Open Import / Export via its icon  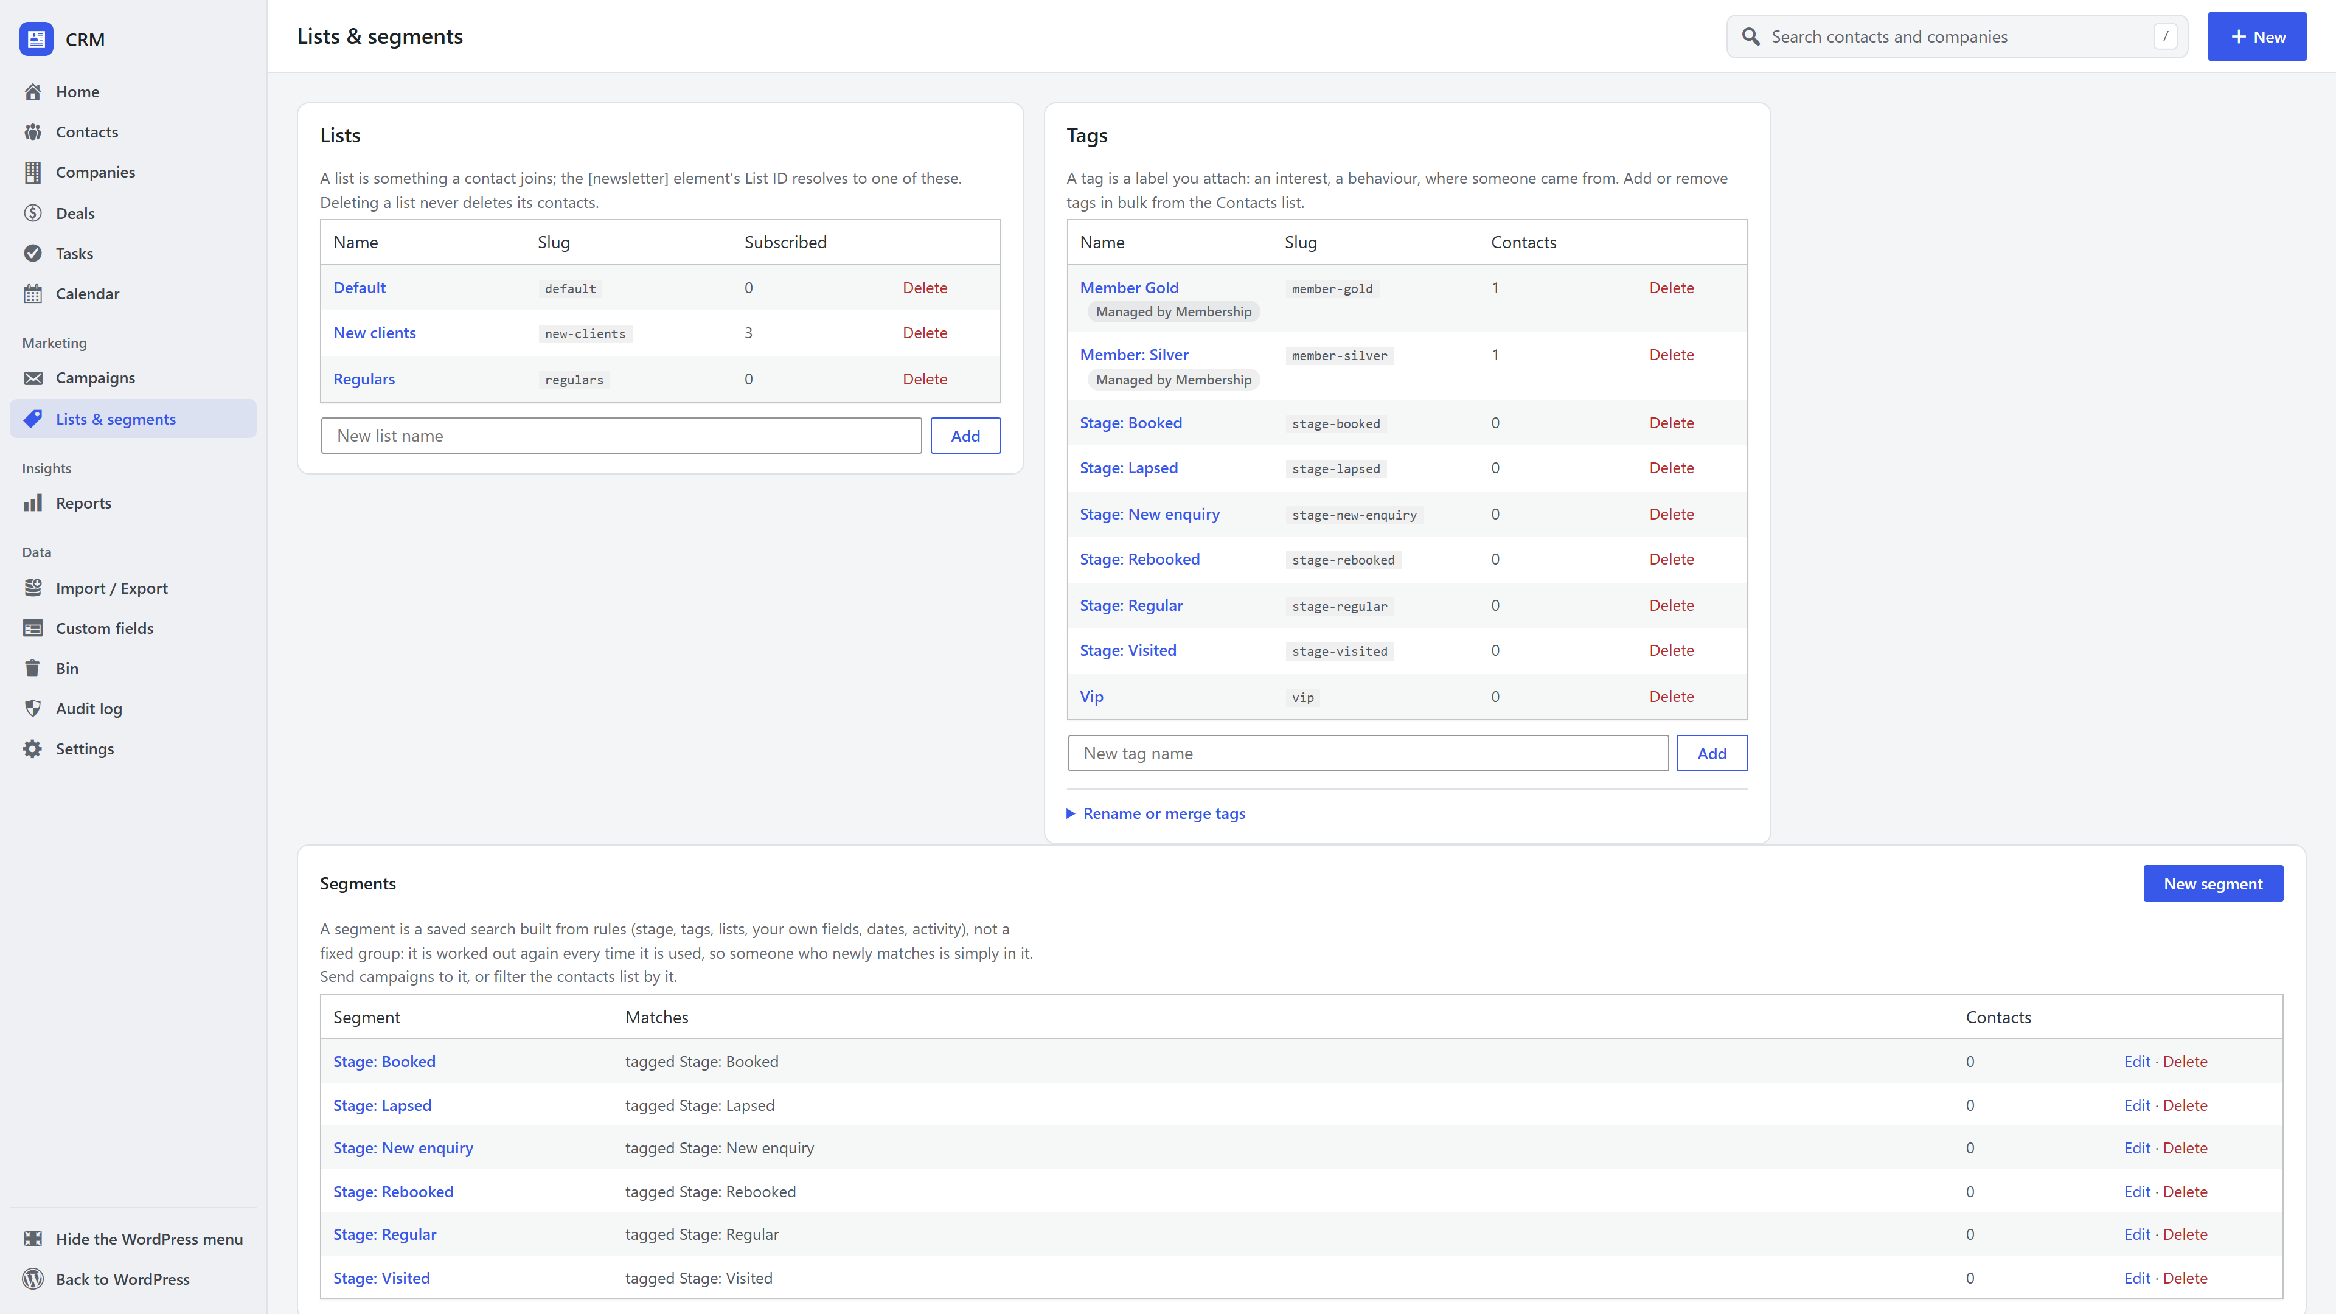click(33, 588)
